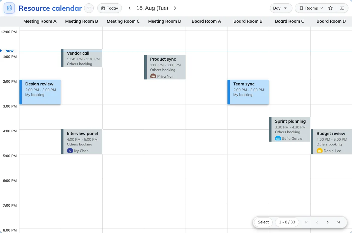Click the Ivy Chan name text

(x=81, y=151)
